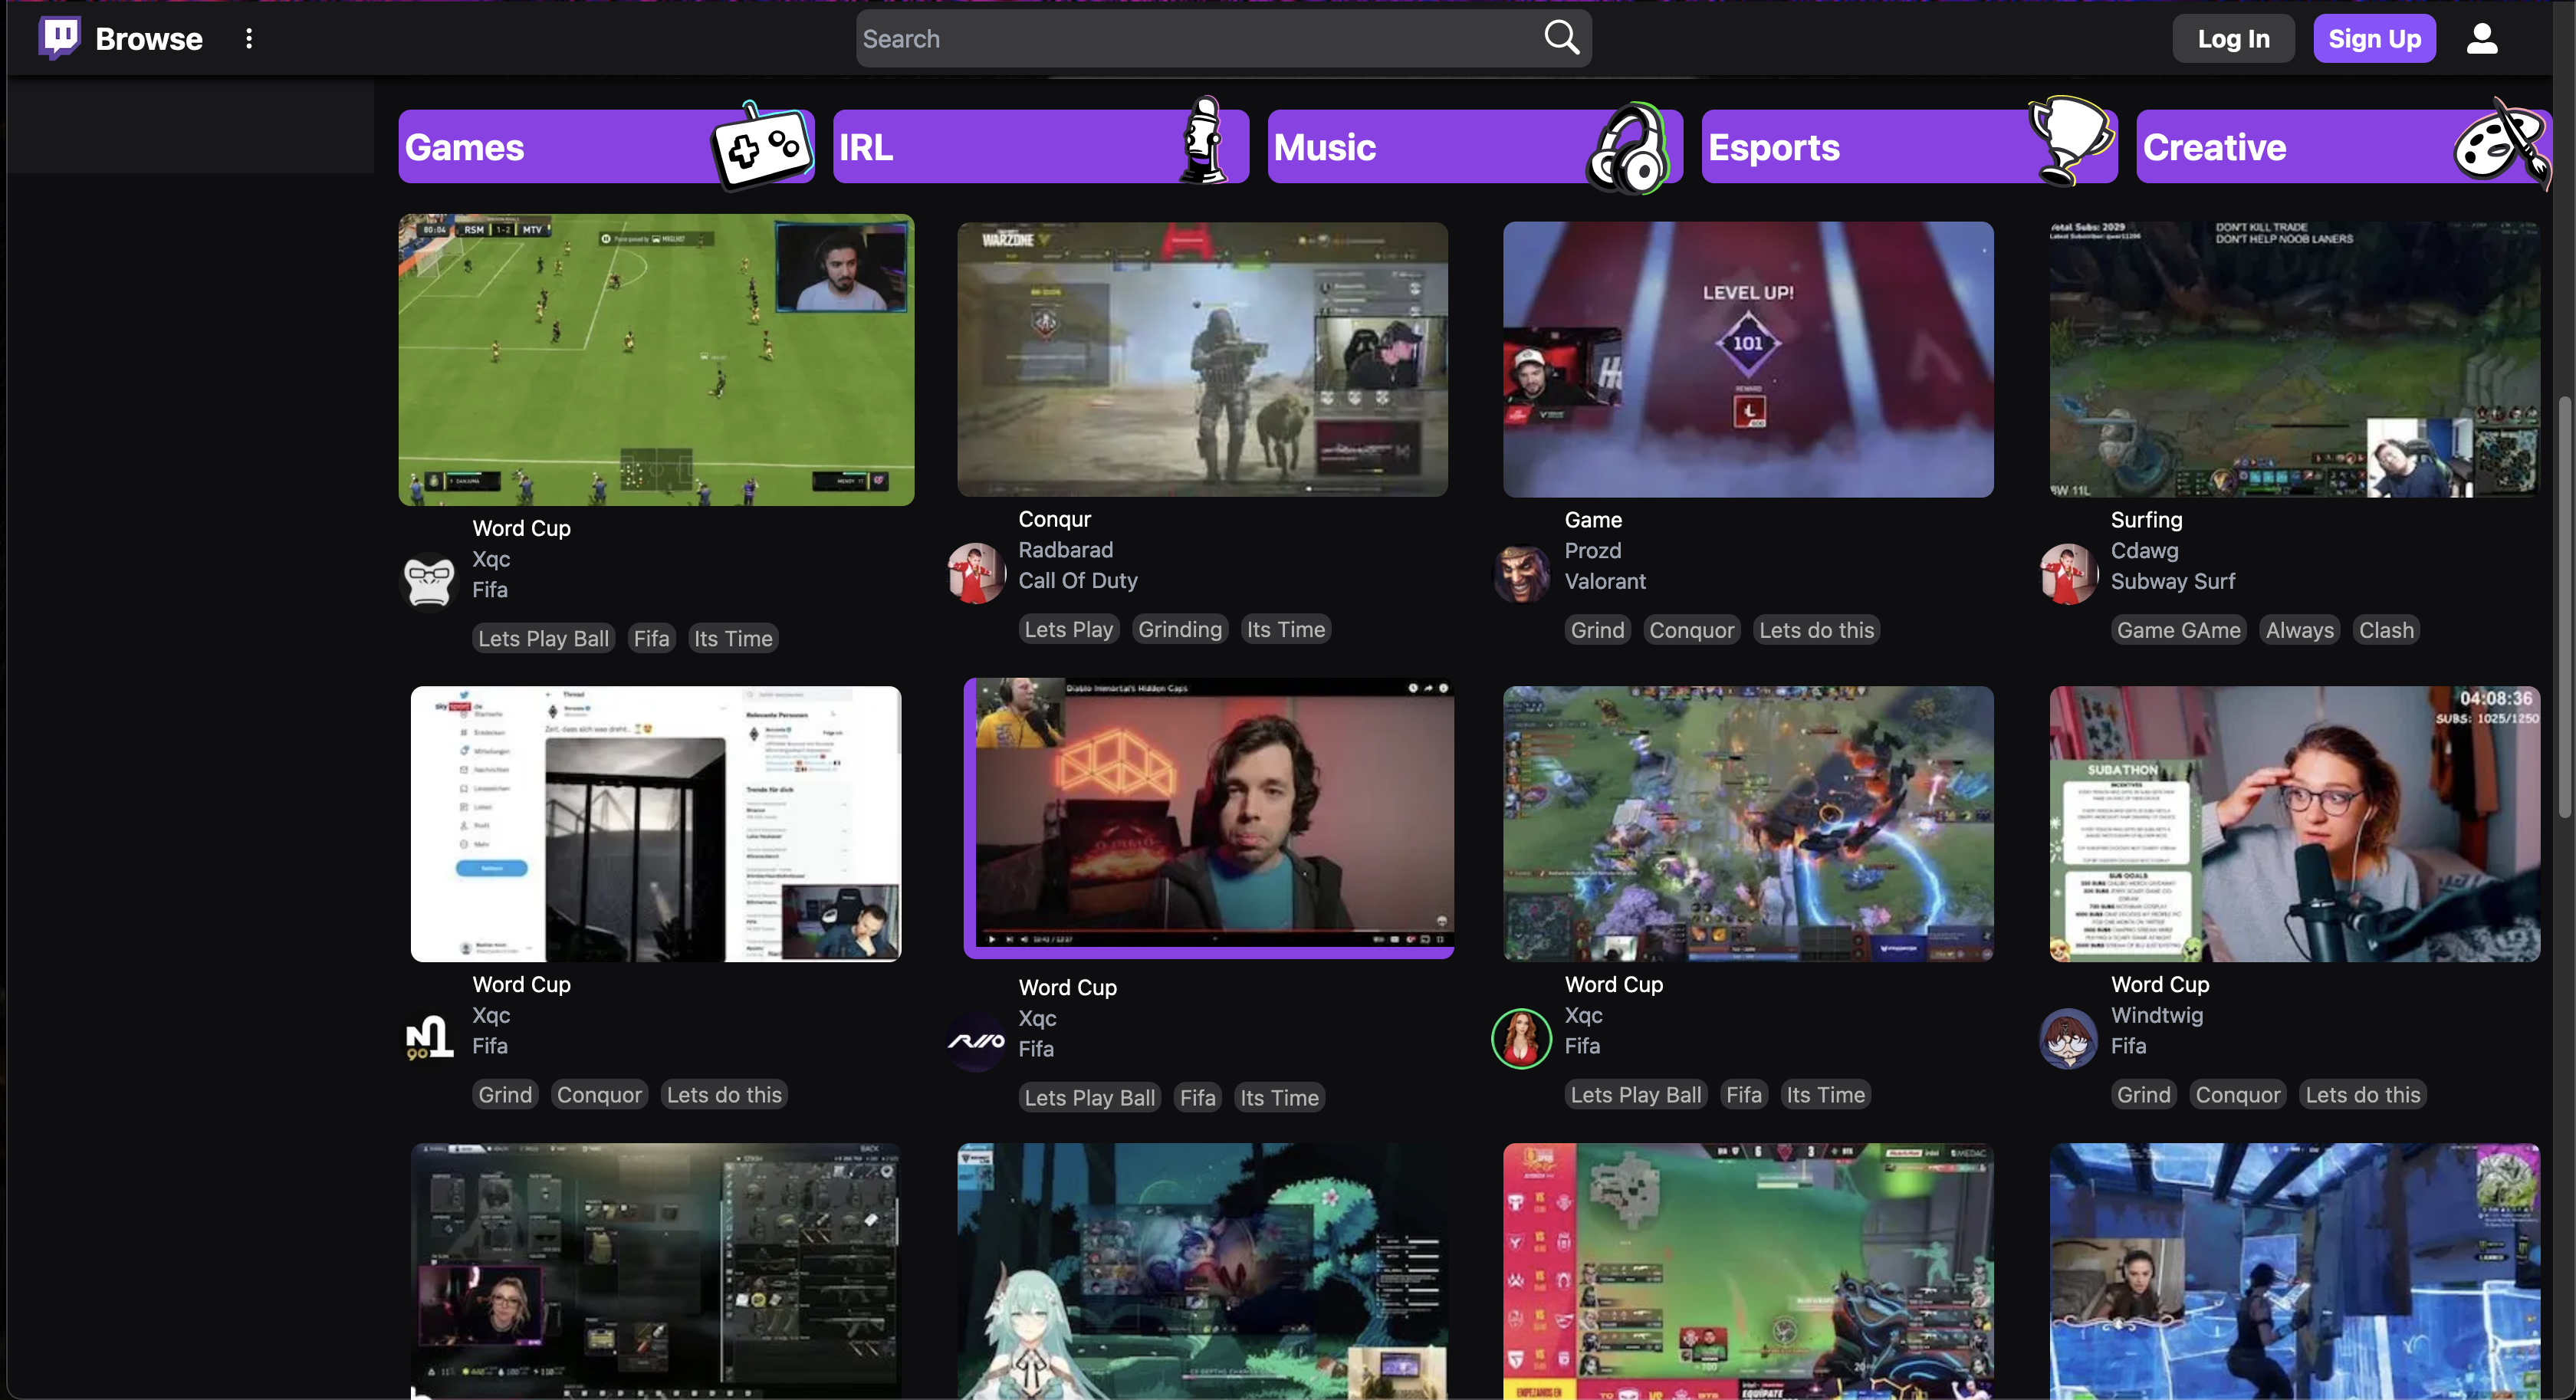Click the Subway Surf game link
2576x1400 pixels.
(x=2172, y=581)
